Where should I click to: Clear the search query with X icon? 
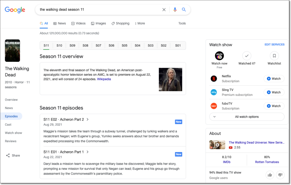(x=164, y=10)
